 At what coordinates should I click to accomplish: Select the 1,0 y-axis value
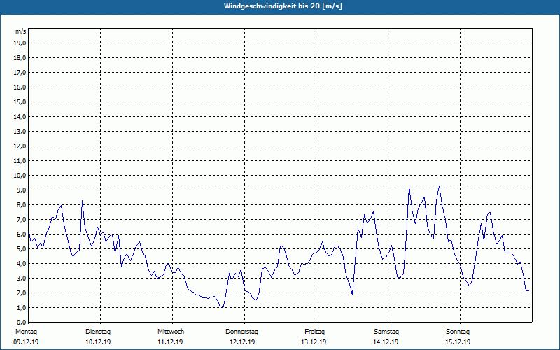(x=21, y=308)
